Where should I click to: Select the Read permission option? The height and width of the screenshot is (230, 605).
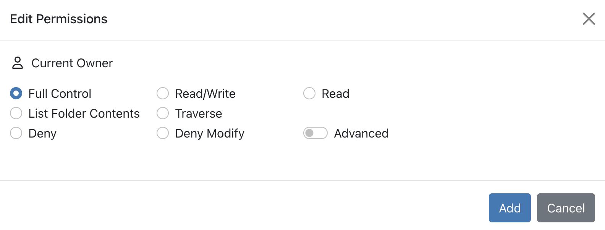[309, 93]
